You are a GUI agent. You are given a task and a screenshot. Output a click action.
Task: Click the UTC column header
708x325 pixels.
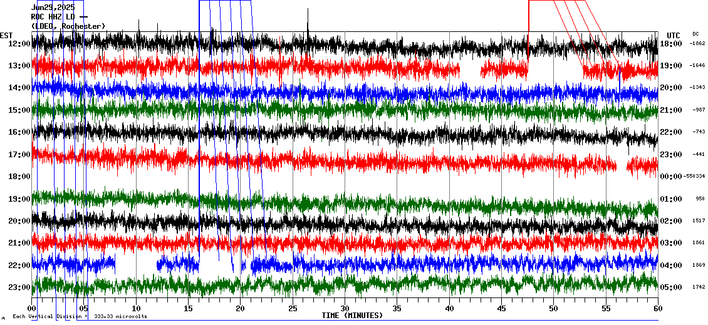pyautogui.click(x=673, y=35)
